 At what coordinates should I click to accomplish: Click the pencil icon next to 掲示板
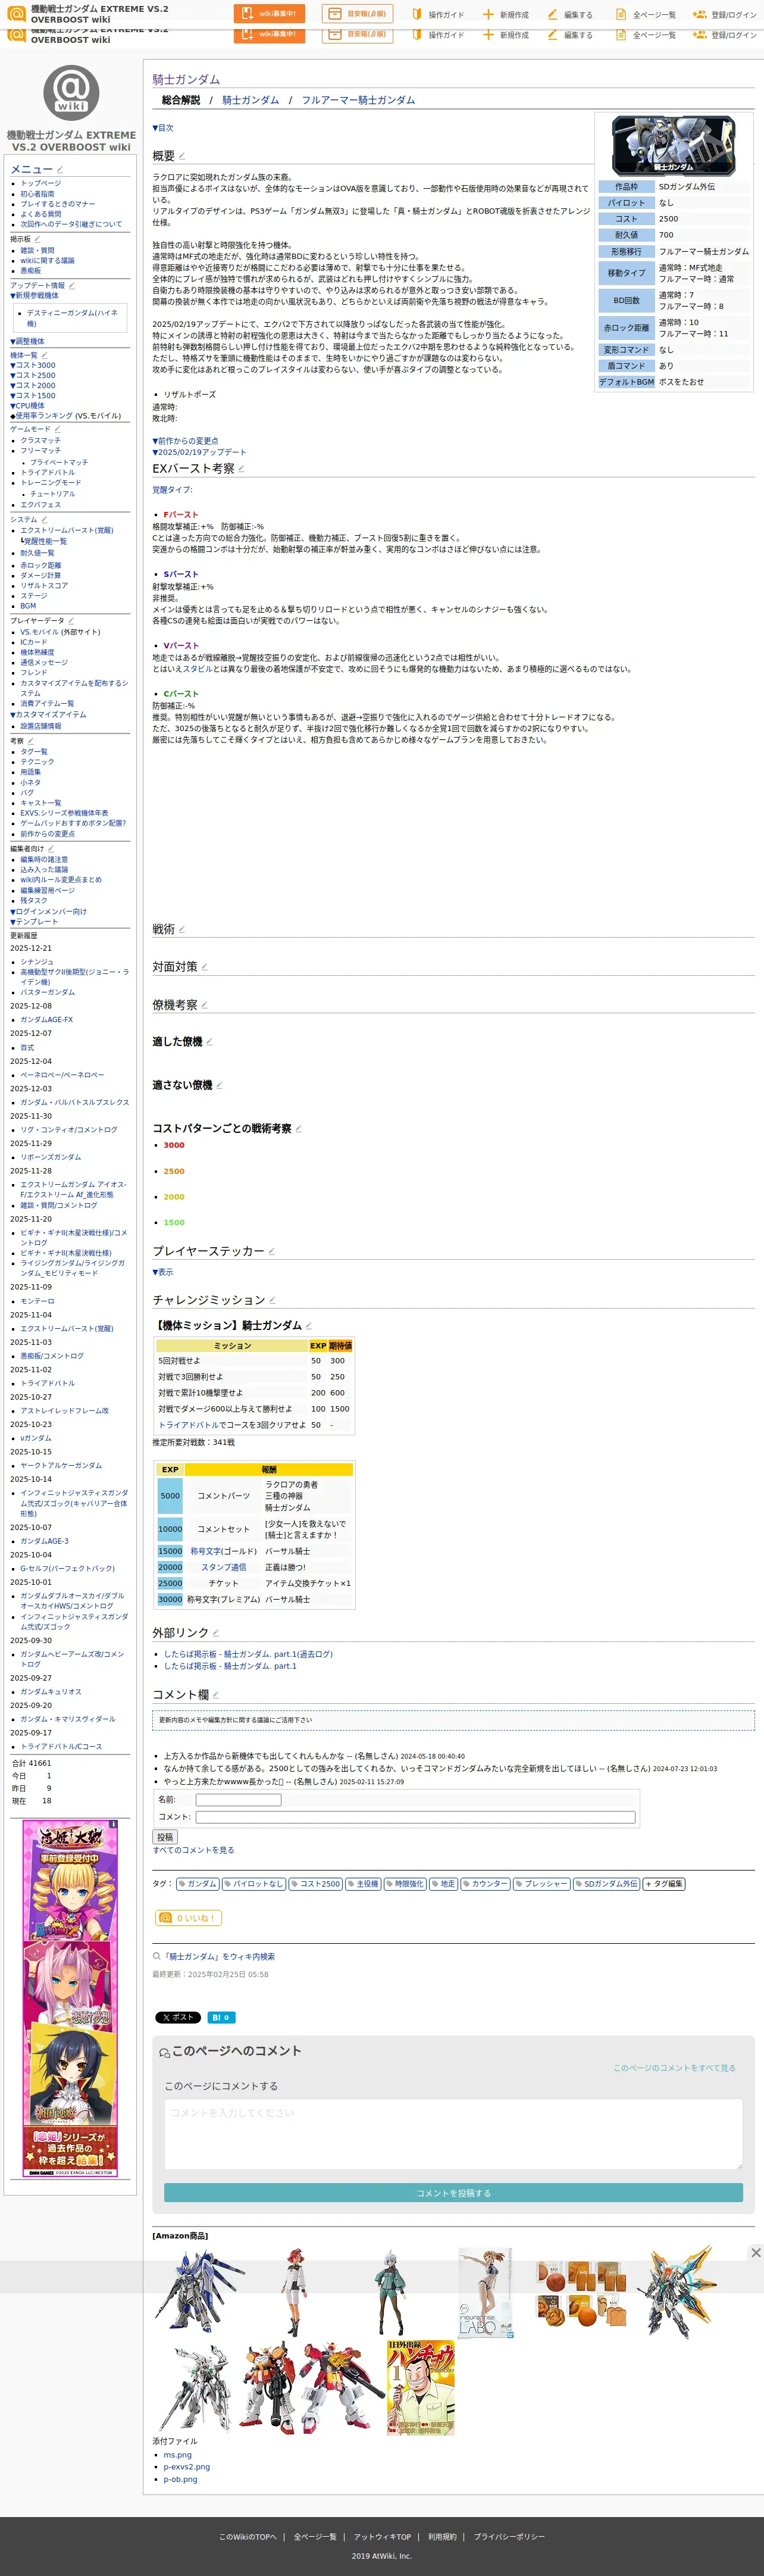pos(37,239)
